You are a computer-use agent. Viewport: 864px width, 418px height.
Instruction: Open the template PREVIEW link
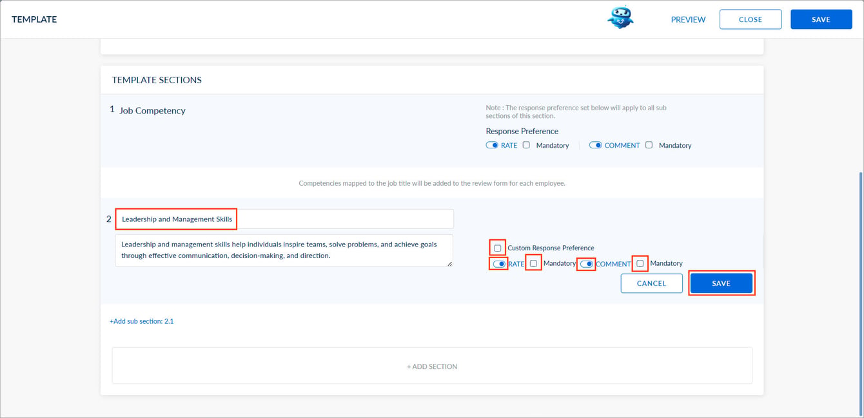(688, 19)
